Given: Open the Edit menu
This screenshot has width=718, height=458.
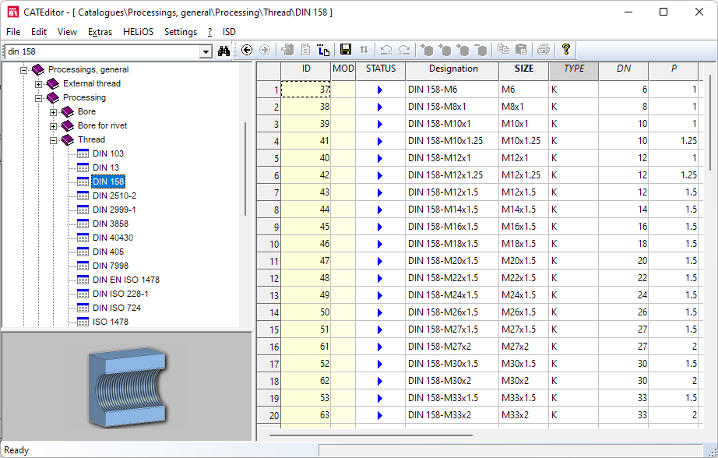Looking at the screenshot, I should coord(39,32).
